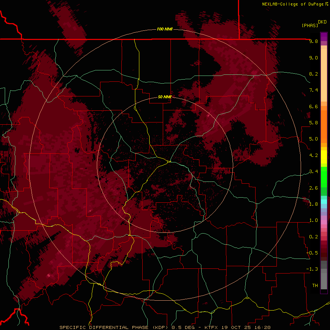330x330 pixels.
Task: Click the 0.5 DEG elevation text
Action: click(183, 327)
